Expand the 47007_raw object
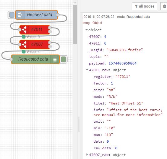The image size is (167, 159). [x=87, y=154]
